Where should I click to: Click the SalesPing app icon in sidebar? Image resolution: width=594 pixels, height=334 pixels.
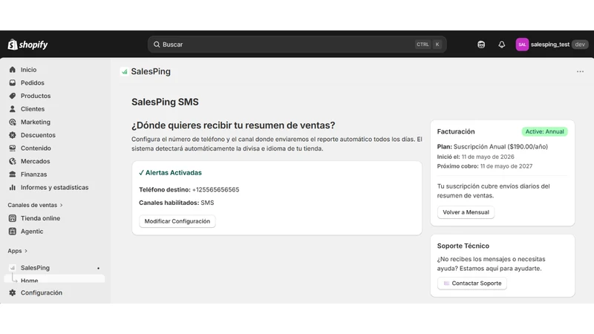click(x=13, y=268)
